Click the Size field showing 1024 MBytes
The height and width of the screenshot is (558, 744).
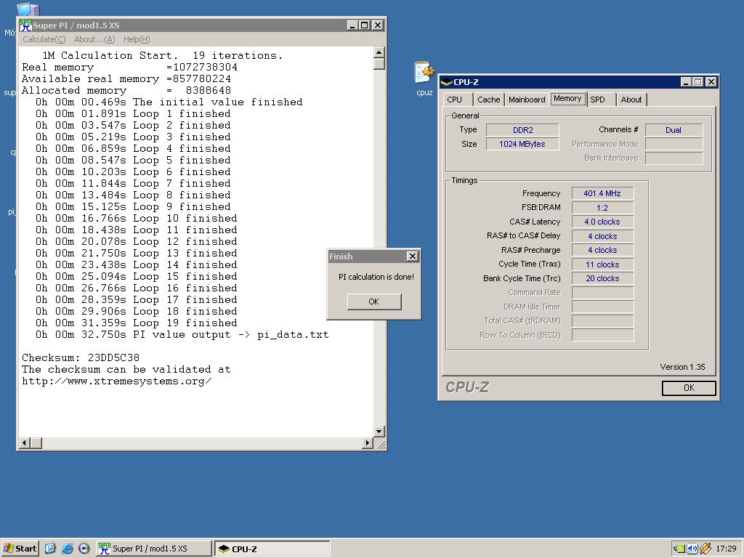pyautogui.click(x=522, y=144)
